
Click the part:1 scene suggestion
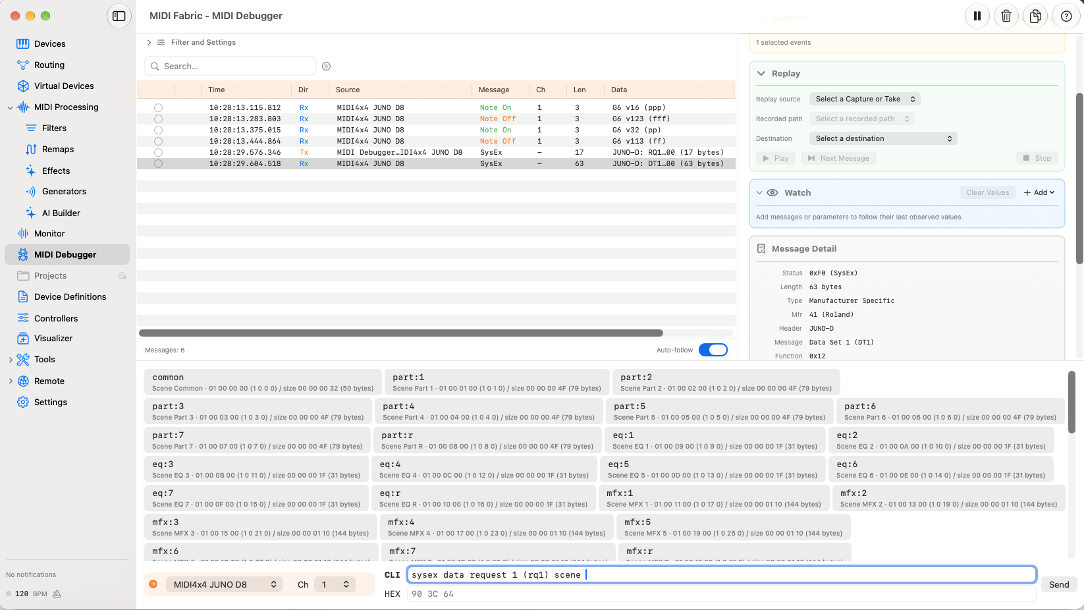[497, 382]
